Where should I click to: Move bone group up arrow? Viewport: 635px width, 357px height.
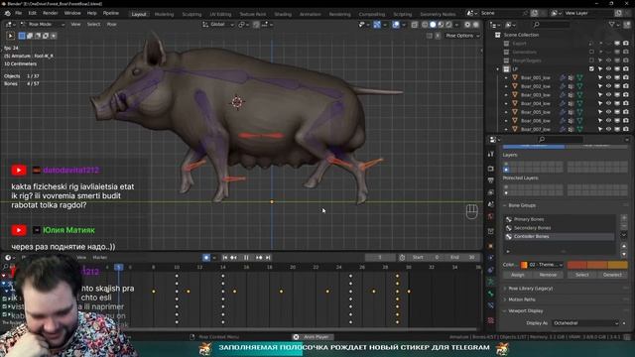[624, 246]
